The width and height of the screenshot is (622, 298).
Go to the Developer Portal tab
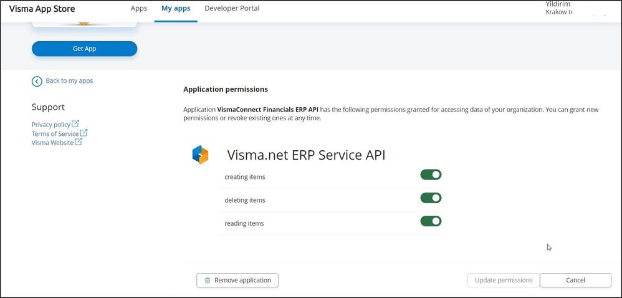tap(232, 8)
